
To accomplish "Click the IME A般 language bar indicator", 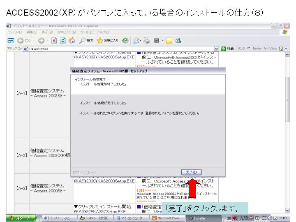I will tap(244, 218).
